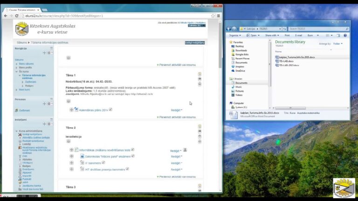
Task: Edit the title pencil beside Datorskolas eksāmeni
Action: tap(133, 156)
